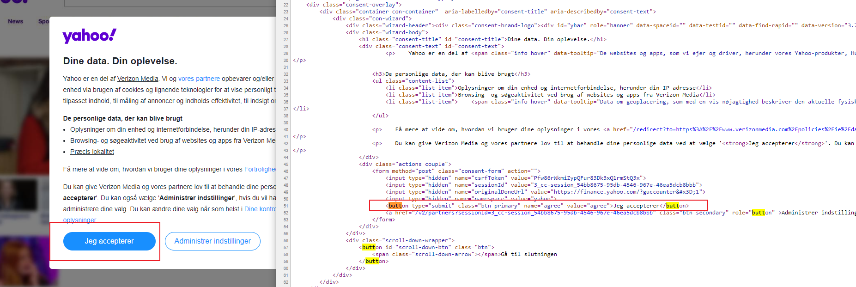This screenshot has width=856, height=287.
Task: Click the dialog heading 'Dine data. Din oplevelse.'
Action: click(x=120, y=61)
